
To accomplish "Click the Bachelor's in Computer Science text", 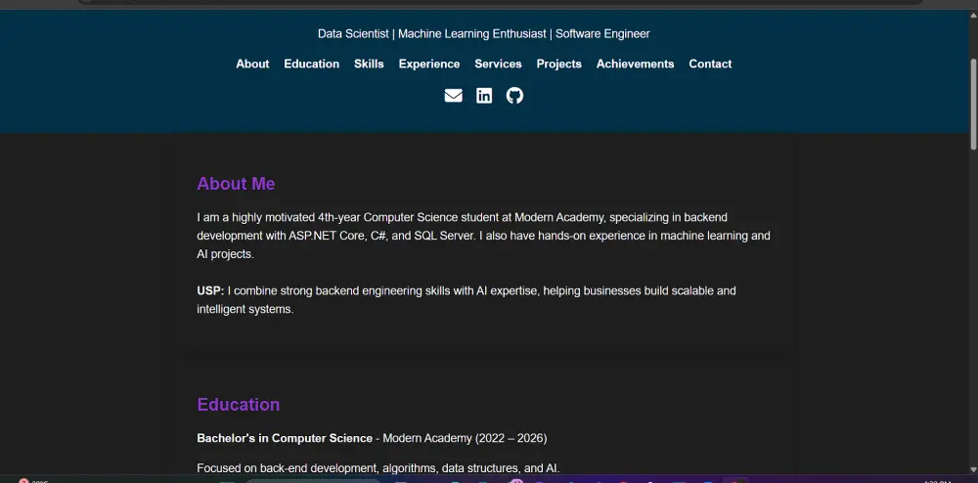I will tap(285, 438).
